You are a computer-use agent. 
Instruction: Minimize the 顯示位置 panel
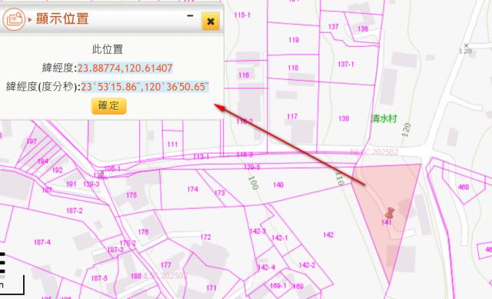coord(190,15)
